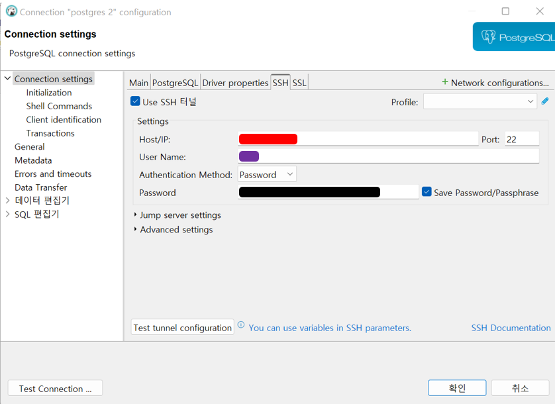The image size is (555, 404).
Task: Open the SSH Documentation link
Action: click(x=511, y=328)
